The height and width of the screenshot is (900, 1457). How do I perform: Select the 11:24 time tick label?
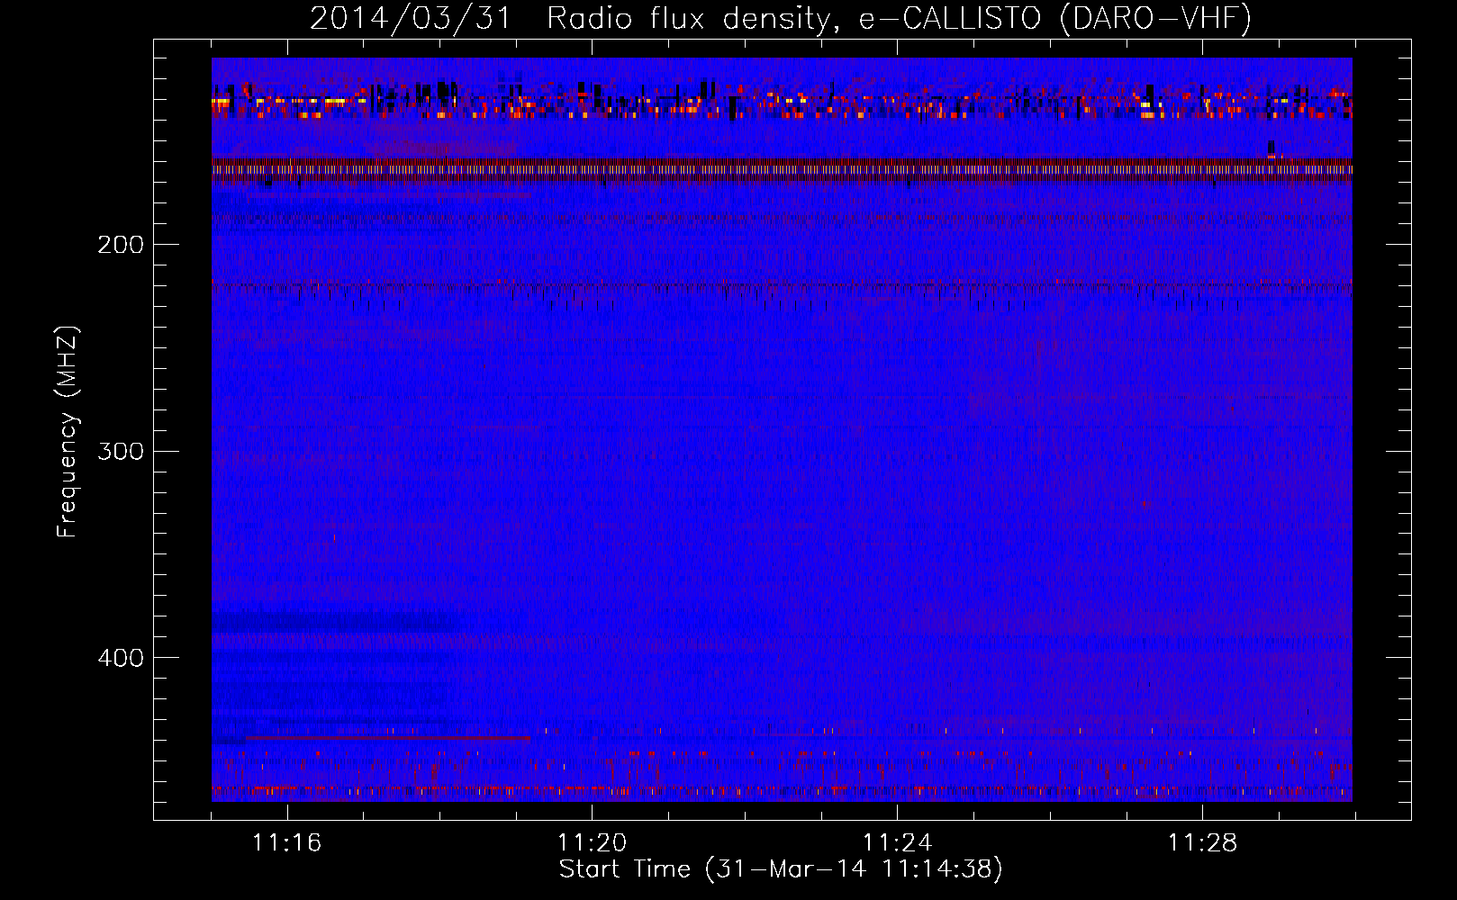click(897, 843)
